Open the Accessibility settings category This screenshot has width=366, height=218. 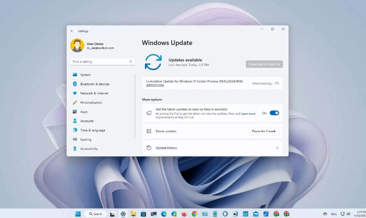pos(102,149)
